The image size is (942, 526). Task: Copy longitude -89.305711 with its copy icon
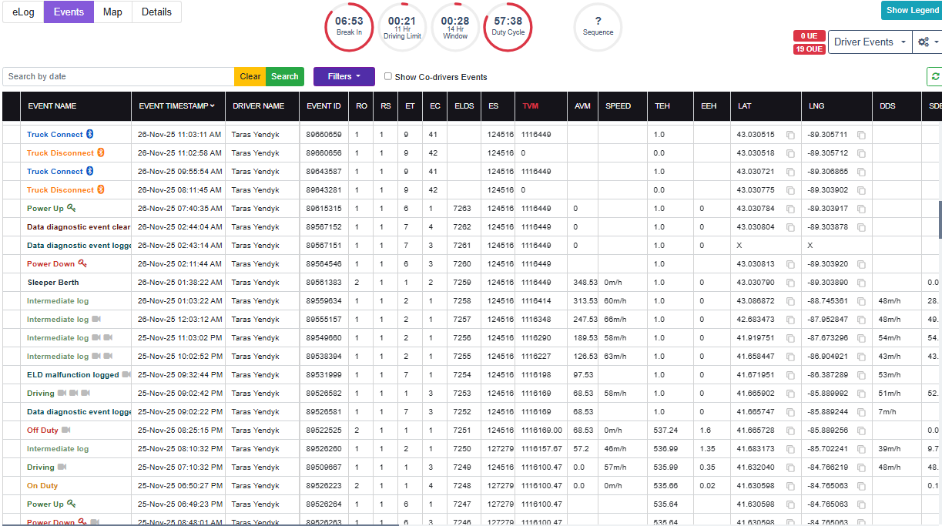coord(861,135)
